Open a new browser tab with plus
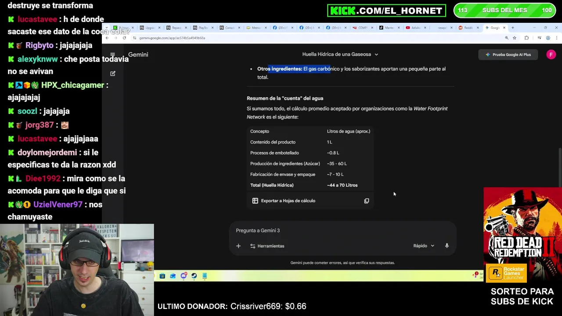Viewport: 562px width, 316px height. coord(512,28)
